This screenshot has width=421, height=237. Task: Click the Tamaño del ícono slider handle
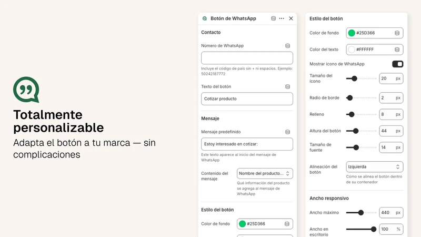click(354, 78)
